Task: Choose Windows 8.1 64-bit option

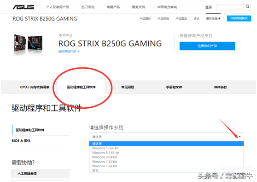Action: (166, 153)
